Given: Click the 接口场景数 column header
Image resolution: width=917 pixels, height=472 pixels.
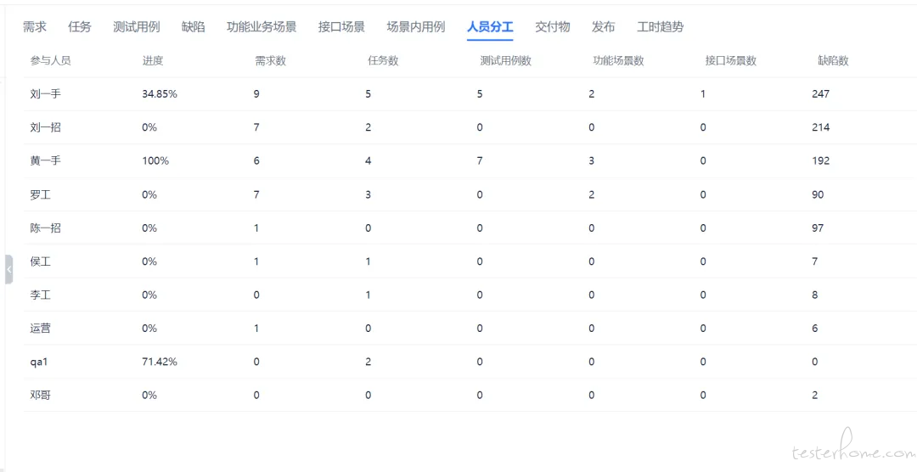Looking at the screenshot, I should coord(731,61).
